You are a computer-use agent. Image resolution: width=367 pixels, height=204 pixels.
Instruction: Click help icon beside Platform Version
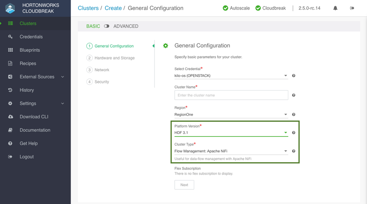click(x=293, y=132)
